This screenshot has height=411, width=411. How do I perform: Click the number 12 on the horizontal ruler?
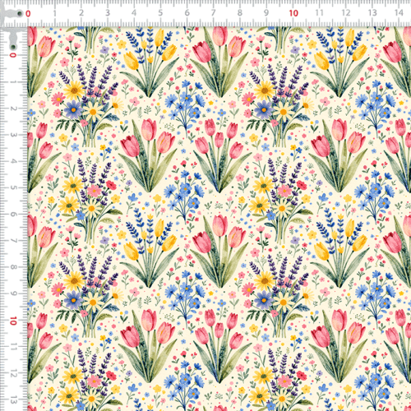point(346,12)
